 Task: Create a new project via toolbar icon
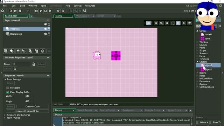pos(11,11)
